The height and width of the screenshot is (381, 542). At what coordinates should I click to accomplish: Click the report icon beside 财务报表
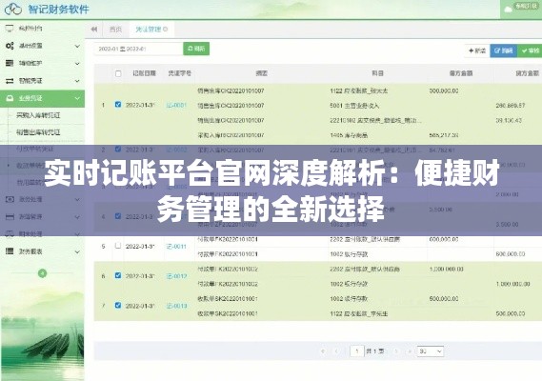[10, 251]
